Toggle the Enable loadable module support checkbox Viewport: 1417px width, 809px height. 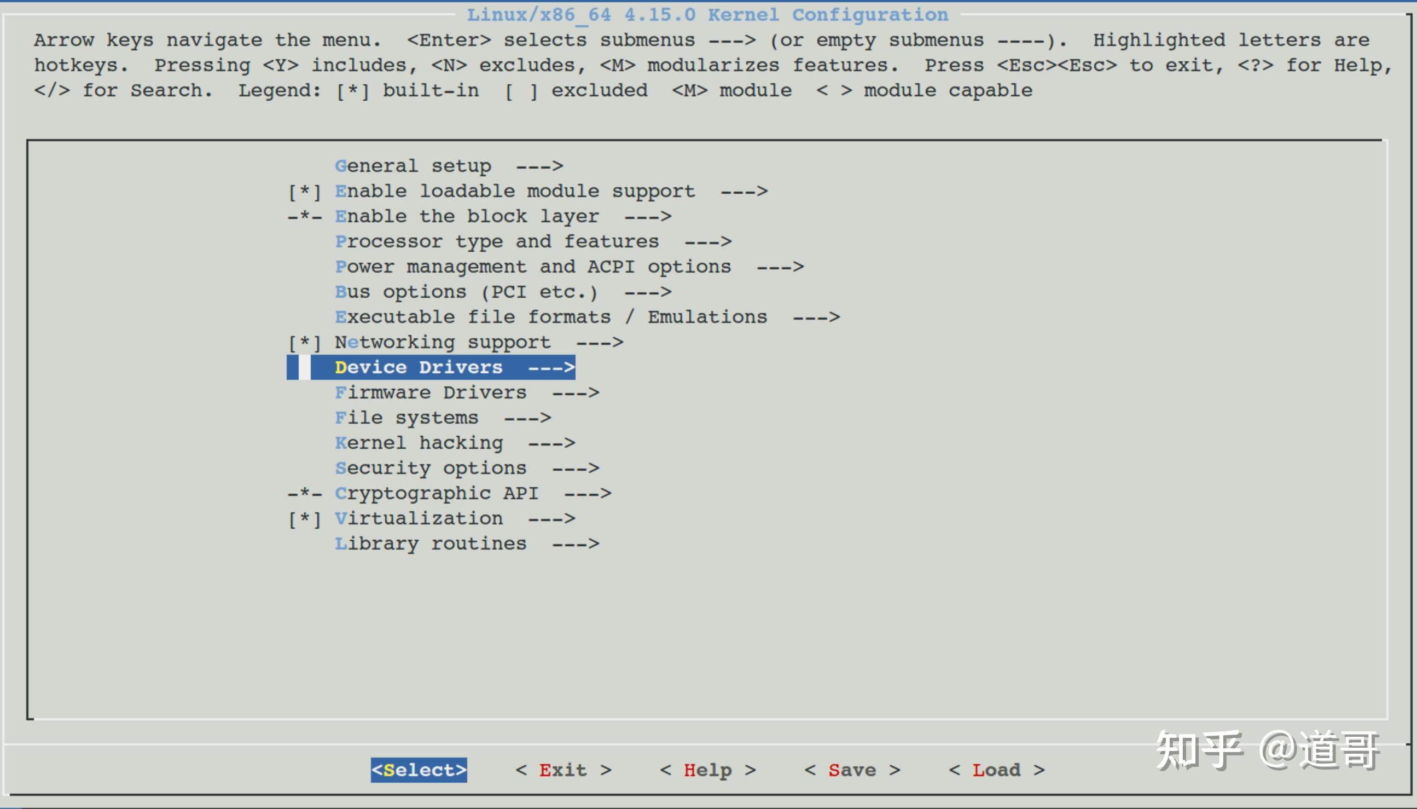point(304,190)
